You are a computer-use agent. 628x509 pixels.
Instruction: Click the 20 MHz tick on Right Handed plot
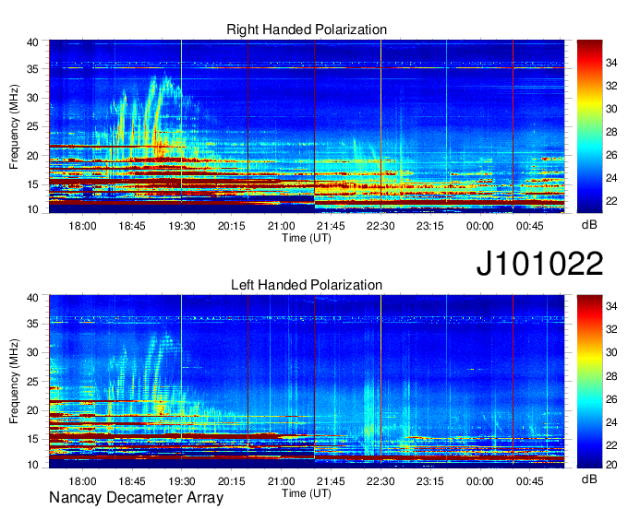[x=33, y=156]
